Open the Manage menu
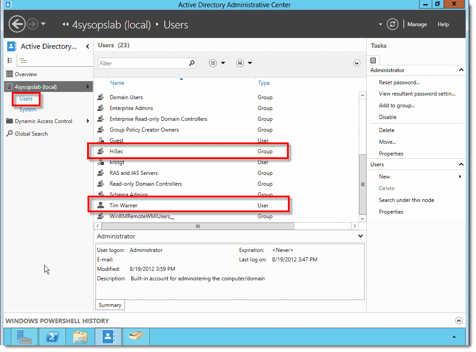 [417, 24]
